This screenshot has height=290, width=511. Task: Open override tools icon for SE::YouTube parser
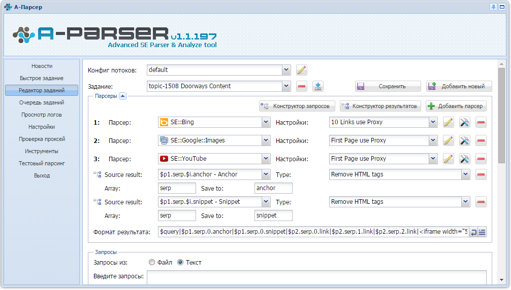[x=464, y=159]
